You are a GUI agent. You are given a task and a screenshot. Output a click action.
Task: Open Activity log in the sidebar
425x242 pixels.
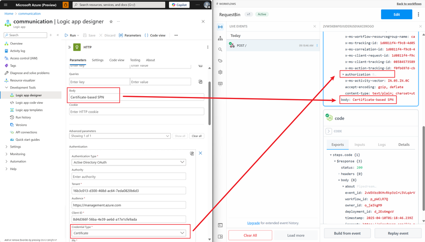click(x=17, y=51)
